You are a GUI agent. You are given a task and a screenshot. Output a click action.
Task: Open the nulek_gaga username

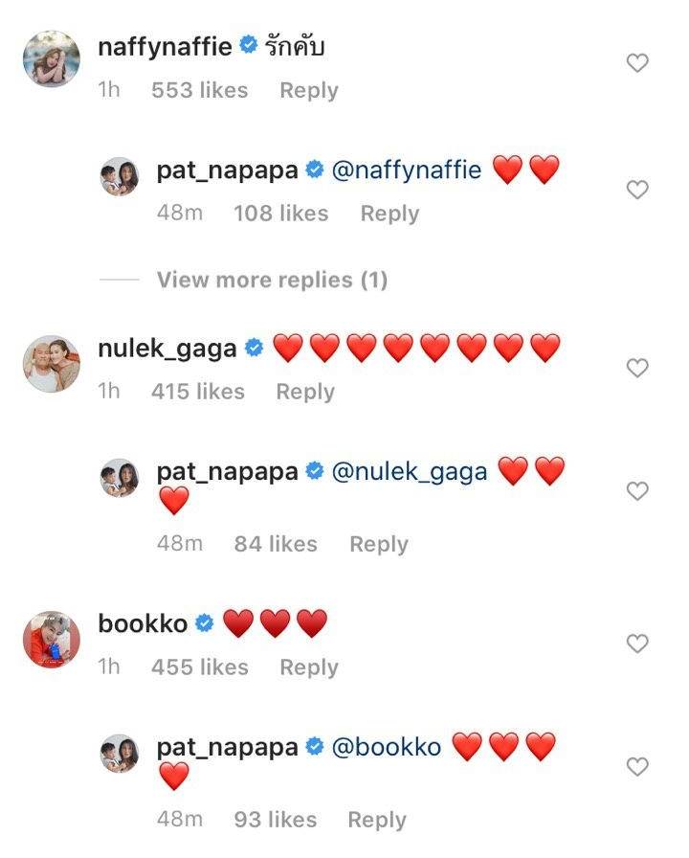(167, 349)
